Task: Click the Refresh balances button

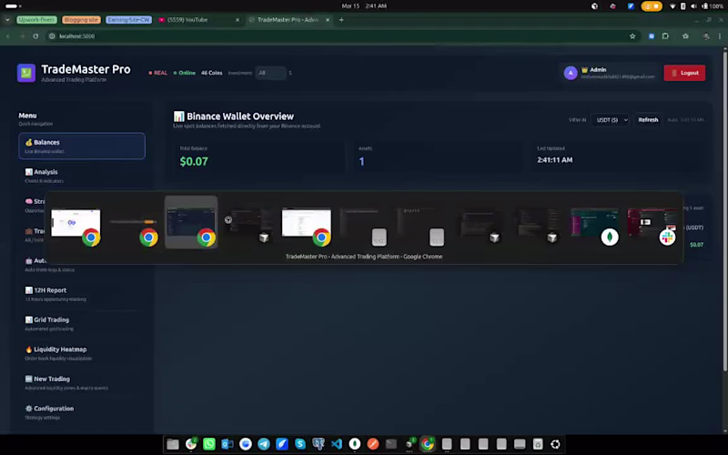Action: point(648,120)
